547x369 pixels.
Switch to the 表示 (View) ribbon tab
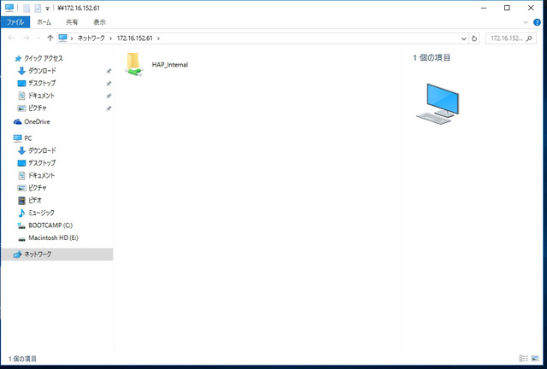point(100,23)
